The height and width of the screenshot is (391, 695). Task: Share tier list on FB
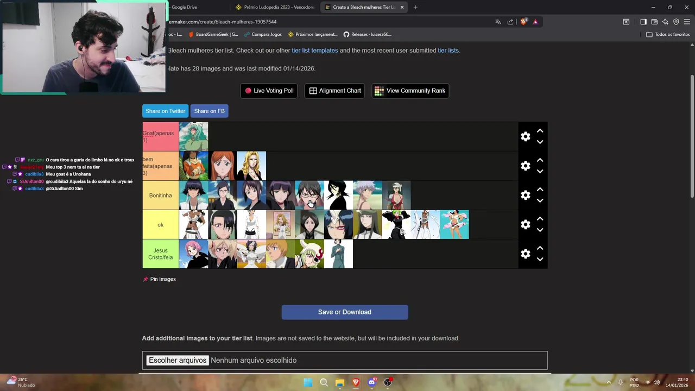point(209,111)
